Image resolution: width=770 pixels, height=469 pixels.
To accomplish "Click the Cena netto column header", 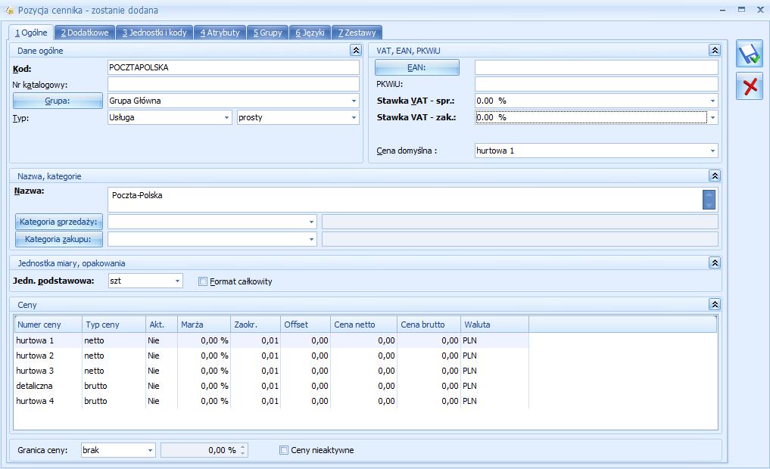I will pyautogui.click(x=363, y=325).
